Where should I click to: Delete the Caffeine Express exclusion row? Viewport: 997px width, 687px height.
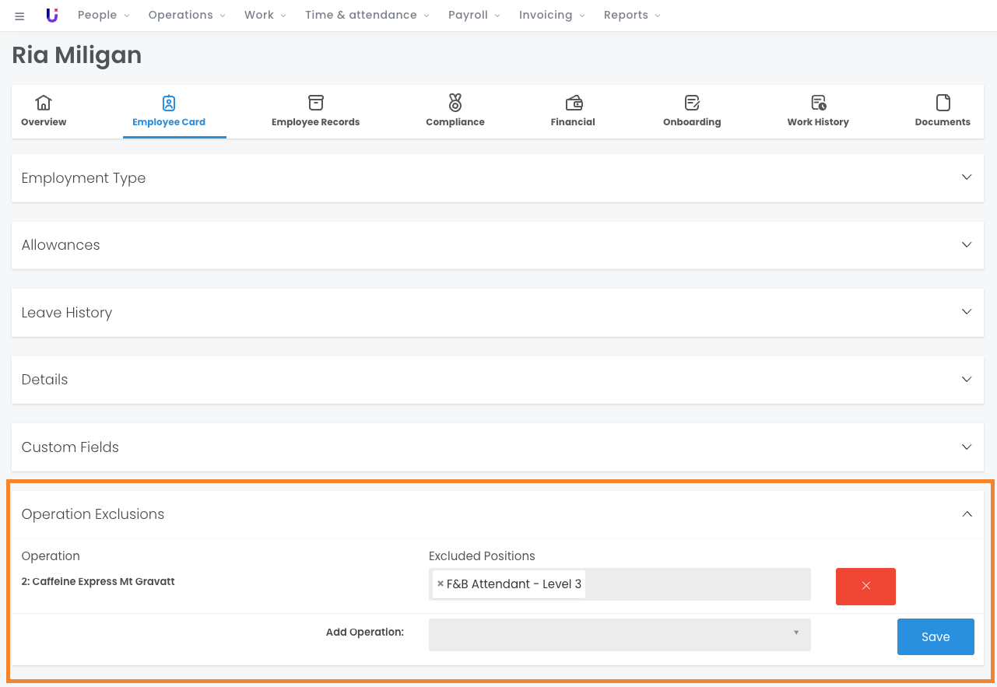click(865, 586)
